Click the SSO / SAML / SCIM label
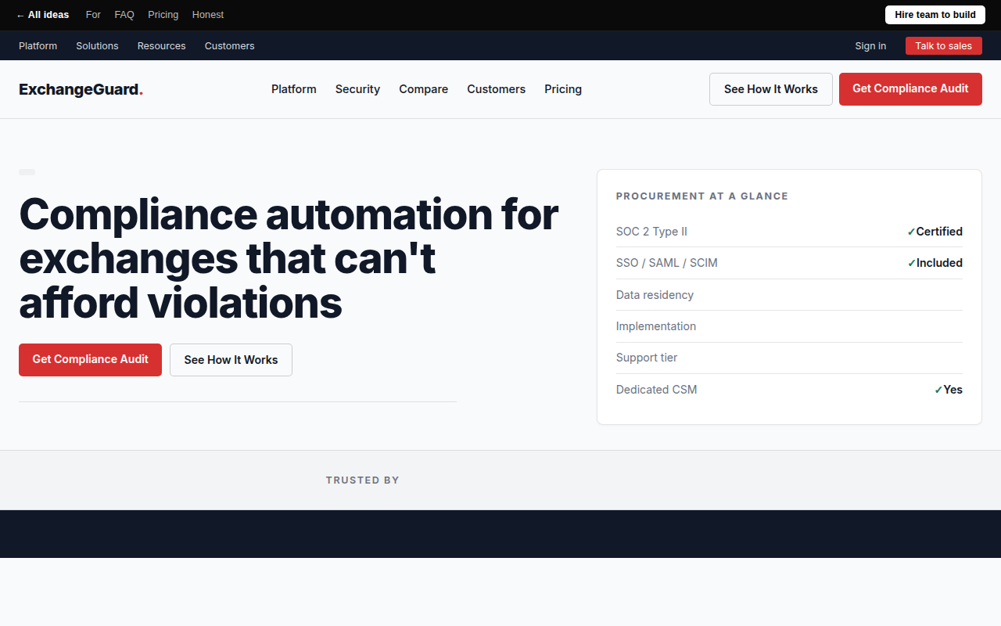The image size is (1001, 626). 667,263
